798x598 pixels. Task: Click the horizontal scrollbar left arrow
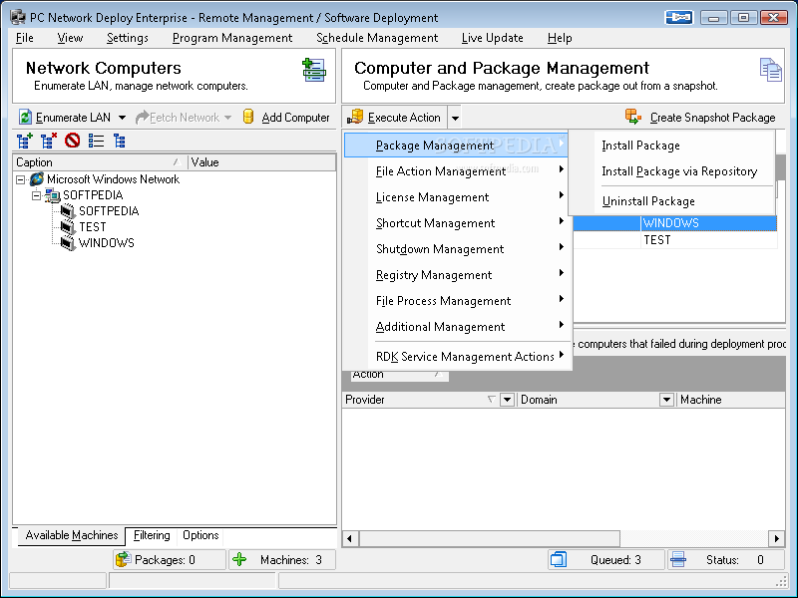350,538
